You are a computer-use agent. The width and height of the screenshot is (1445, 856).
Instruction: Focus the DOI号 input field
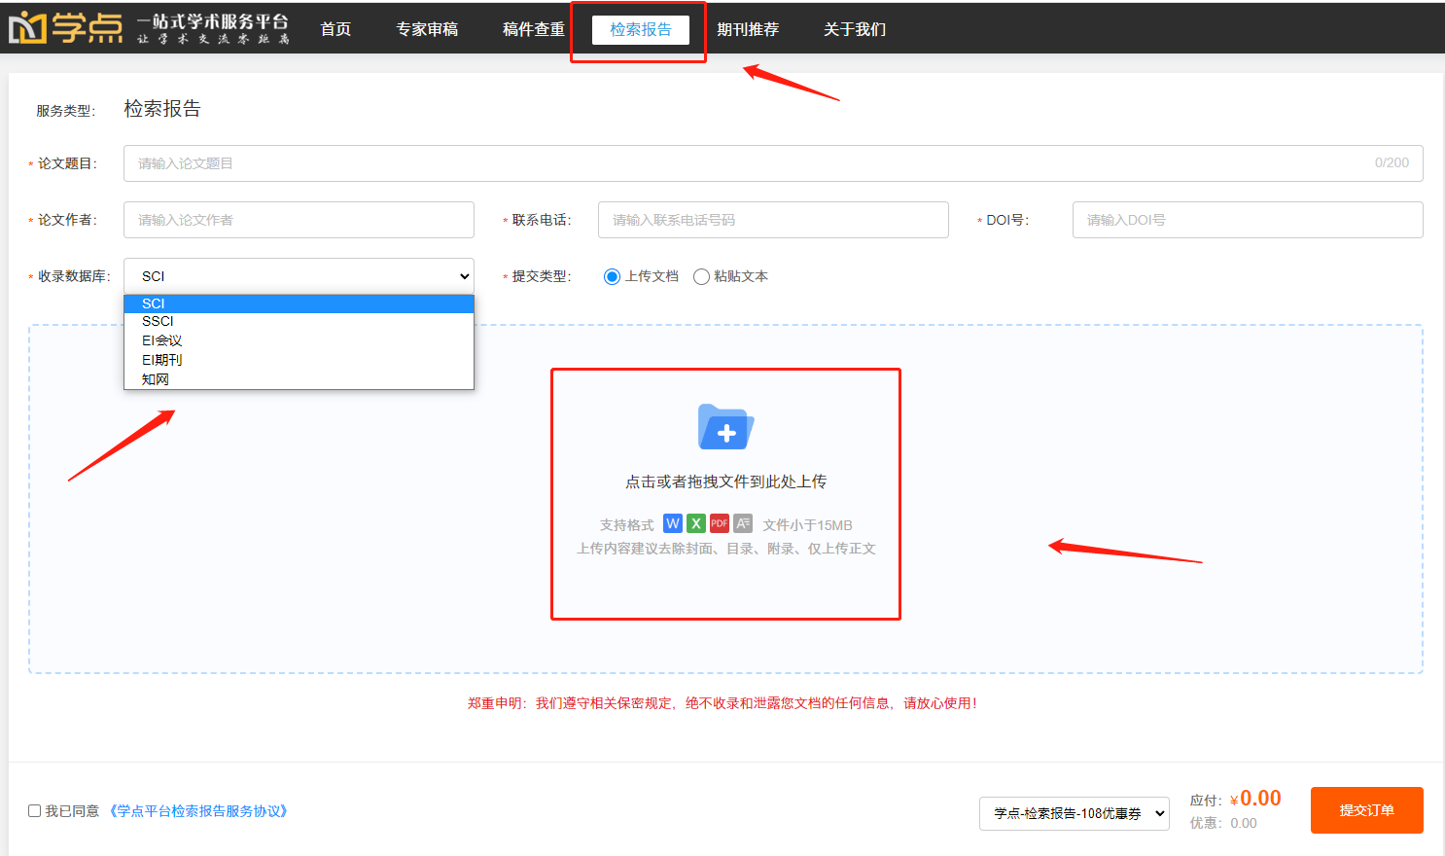[1248, 220]
